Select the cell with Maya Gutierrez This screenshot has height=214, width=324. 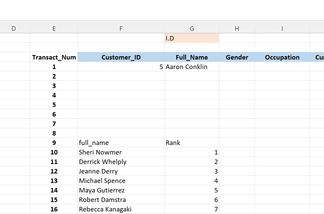pyautogui.click(x=121, y=190)
